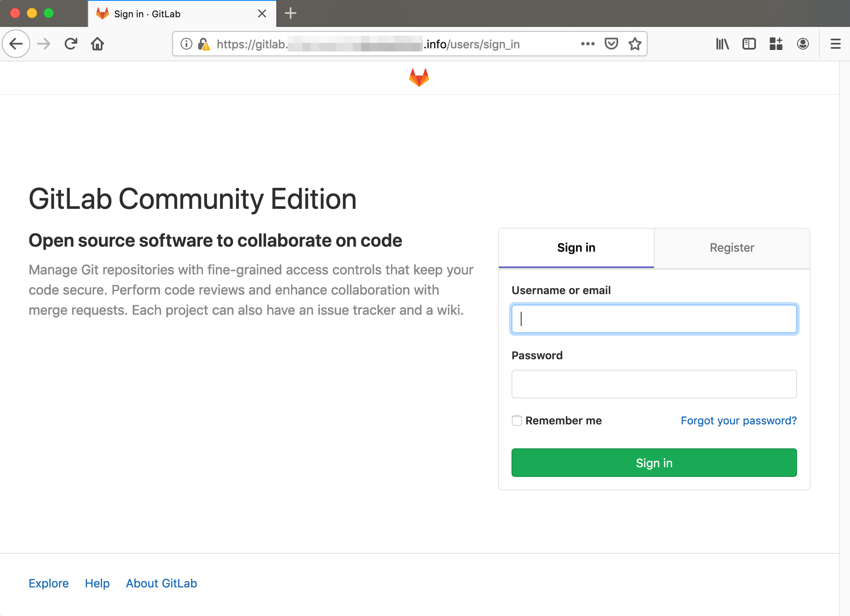Click the Password input field
This screenshot has width=850, height=616.
653,384
